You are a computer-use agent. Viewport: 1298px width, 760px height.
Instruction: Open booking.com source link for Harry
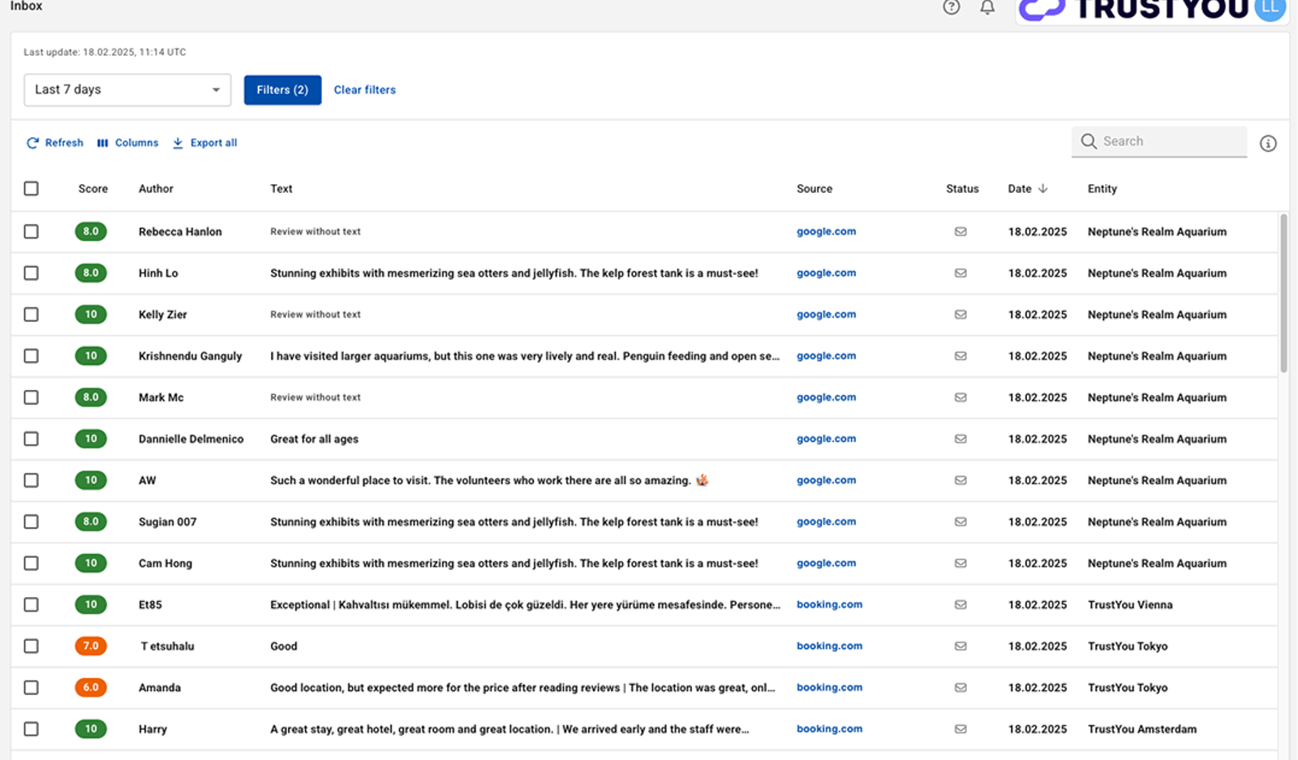coord(829,728)
